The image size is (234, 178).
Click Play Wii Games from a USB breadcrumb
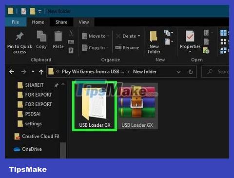tap(93, 72)
